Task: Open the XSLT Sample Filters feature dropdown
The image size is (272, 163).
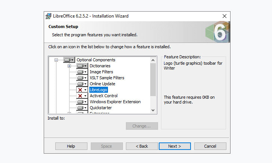Action: 82,78
